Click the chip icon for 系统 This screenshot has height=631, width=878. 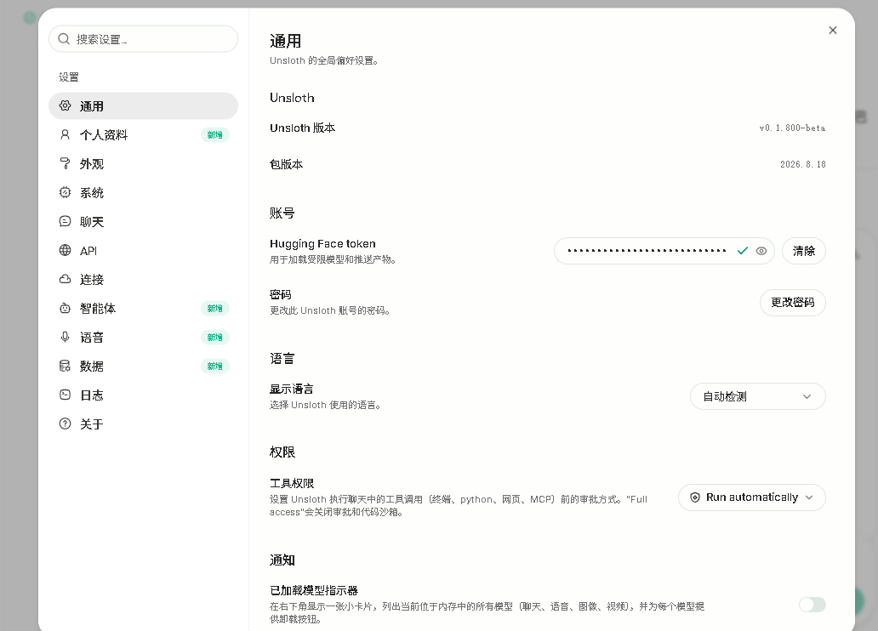[65, 192]
